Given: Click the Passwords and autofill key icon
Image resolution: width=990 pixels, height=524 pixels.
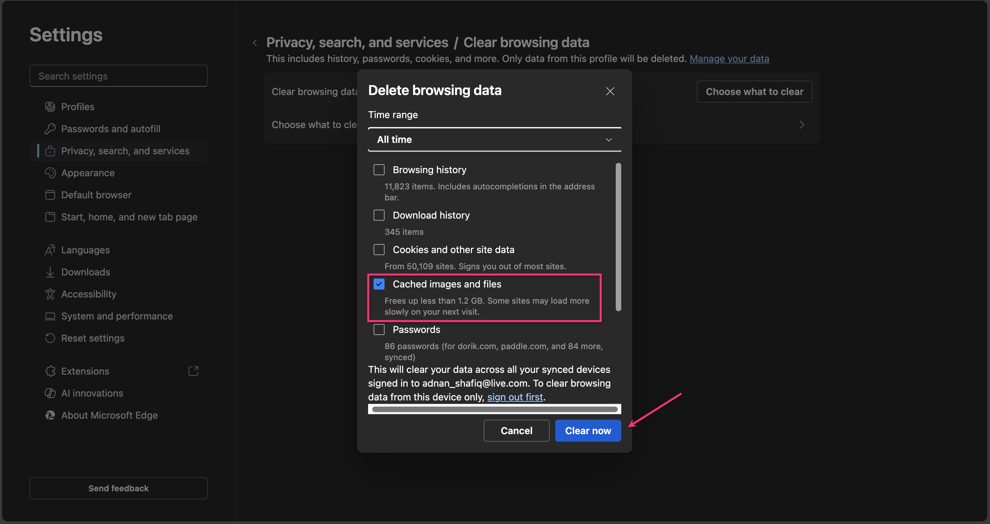Looking at the screenshot, I should click(x=50, y=129).
